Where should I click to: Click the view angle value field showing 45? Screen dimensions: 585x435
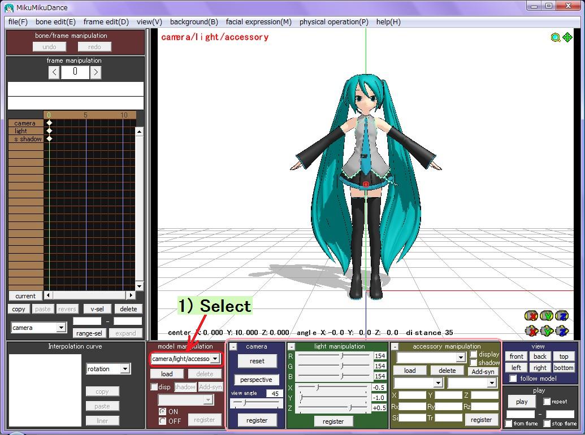(x=274, y=393)
